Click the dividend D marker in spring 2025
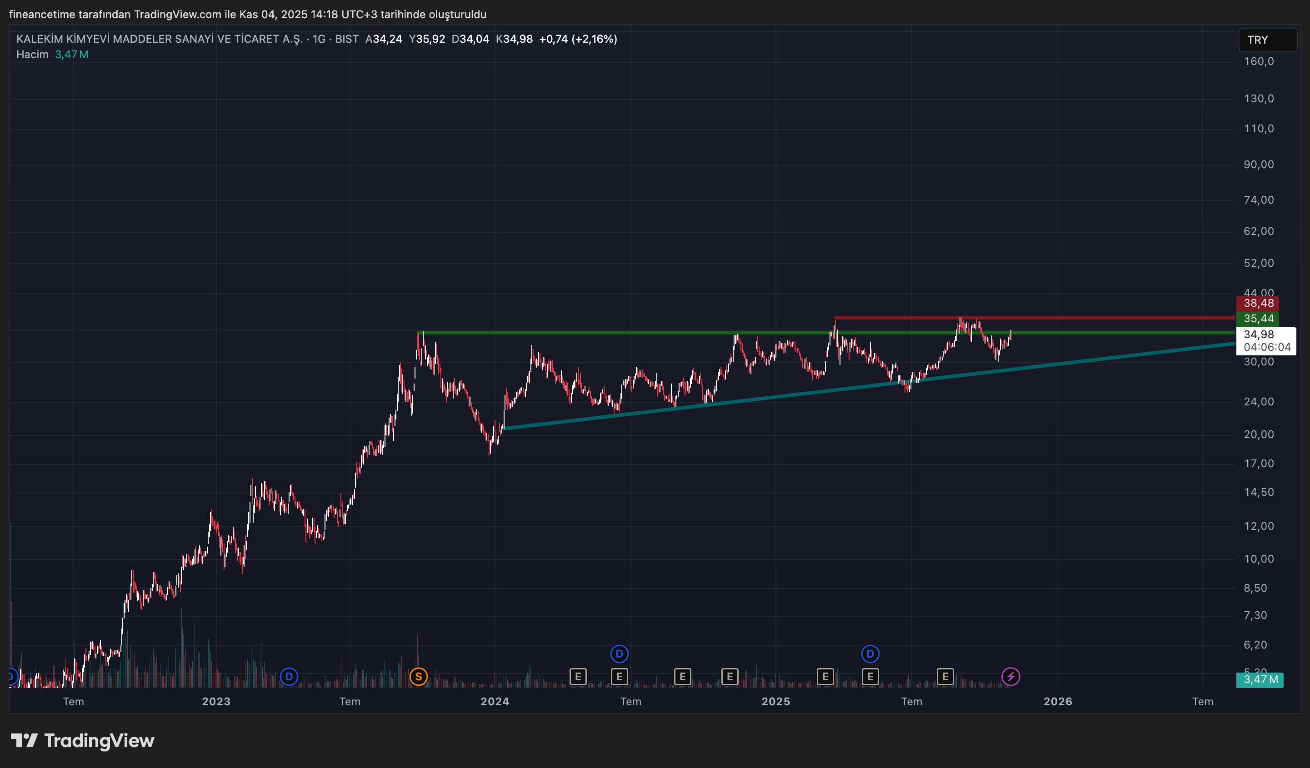This screenshot has width=1310, height=768. click(x=870, y=653)
